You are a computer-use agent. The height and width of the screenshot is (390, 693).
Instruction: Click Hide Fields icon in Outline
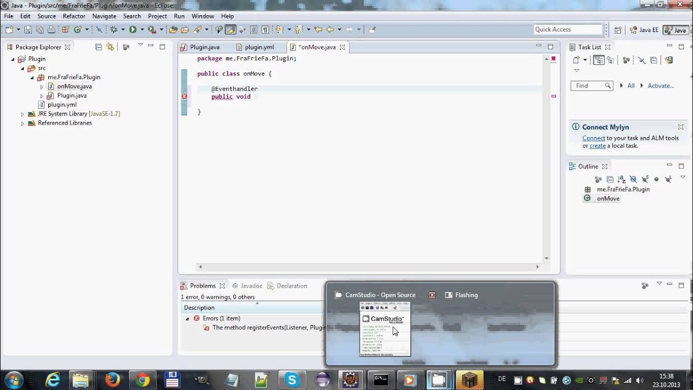point(633,179)
